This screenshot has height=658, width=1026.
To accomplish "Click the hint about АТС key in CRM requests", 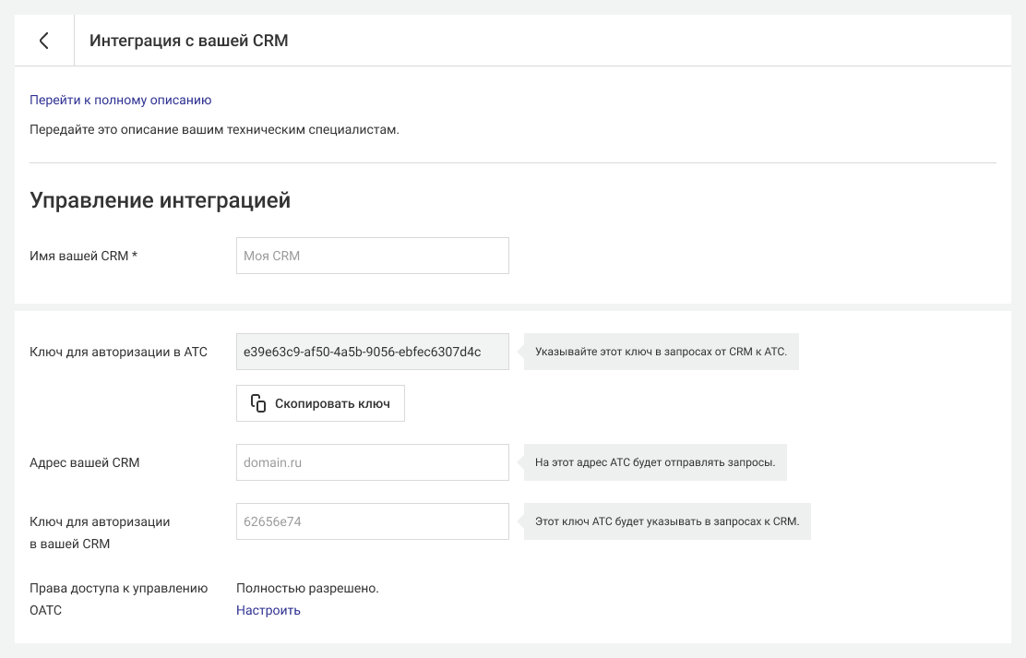I will coord(666,521).
